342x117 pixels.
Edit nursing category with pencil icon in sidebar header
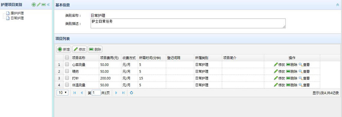39,4
